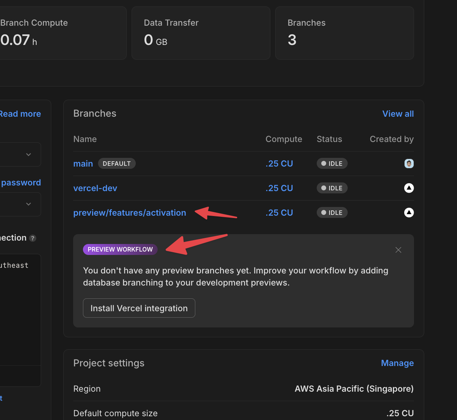Click the Compute column header
This screenshot has width=457, height=420.
pyautogui.click(x=284, y=139)
